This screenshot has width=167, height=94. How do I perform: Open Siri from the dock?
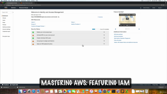coord(25,91)
